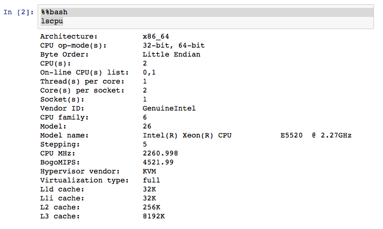This screenshot has width=383, height=229.
Task: Click the Intel(R) Xeon(R) CPU text
Action: click(x=187, y=135)
